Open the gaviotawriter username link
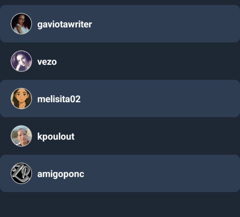The image size is (240, 217). point(65,25)
